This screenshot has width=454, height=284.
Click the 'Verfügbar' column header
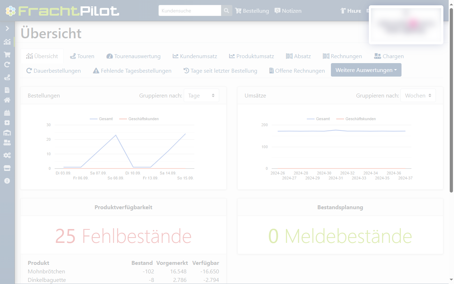coord(206,263)
